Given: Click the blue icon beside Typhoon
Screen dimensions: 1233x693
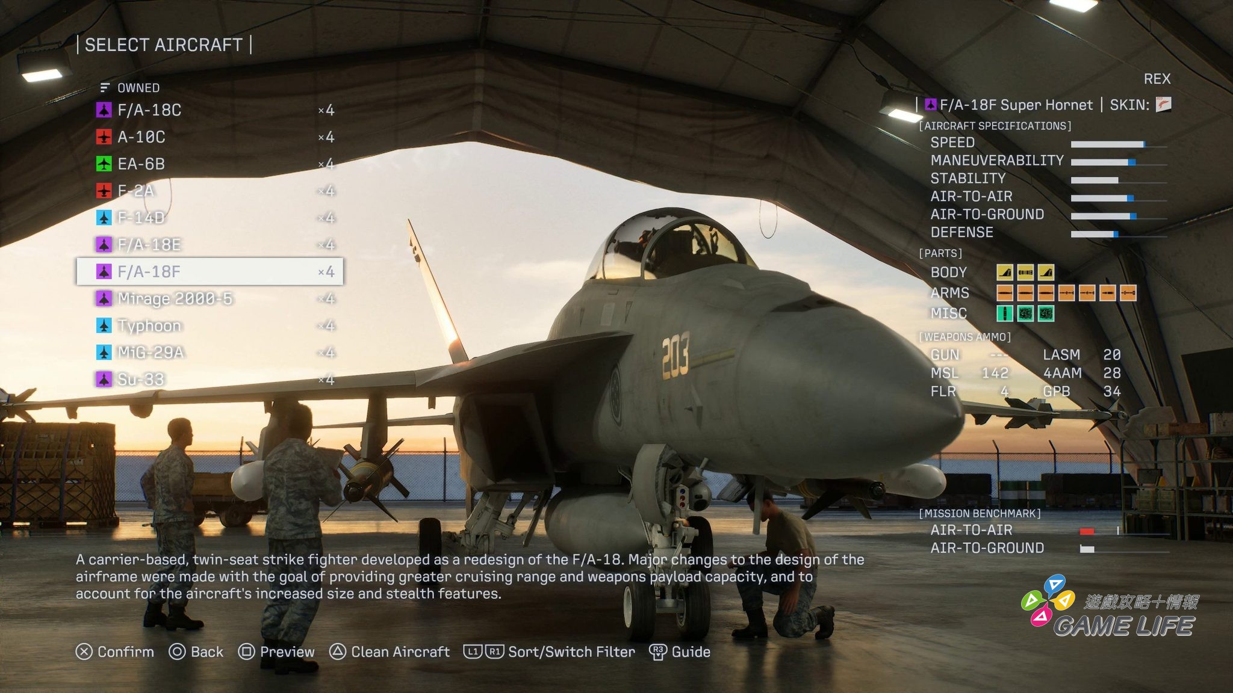Looking at the screenshot, I should pos(104,325).
